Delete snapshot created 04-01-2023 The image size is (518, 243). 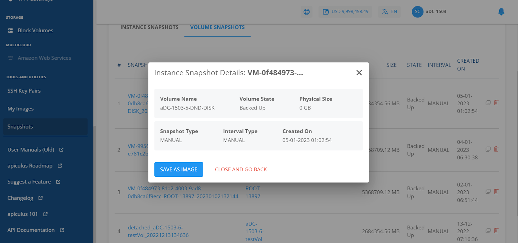coord(496,149)
